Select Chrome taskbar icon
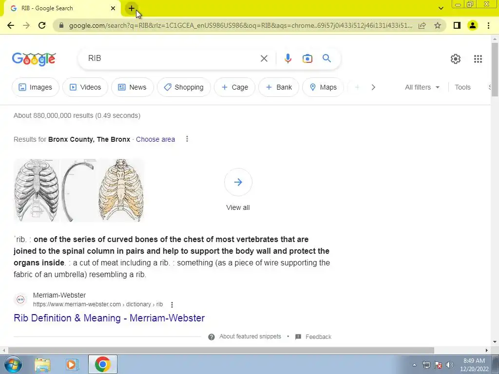The height and width of the screenshot is (374, 499). 102,364
